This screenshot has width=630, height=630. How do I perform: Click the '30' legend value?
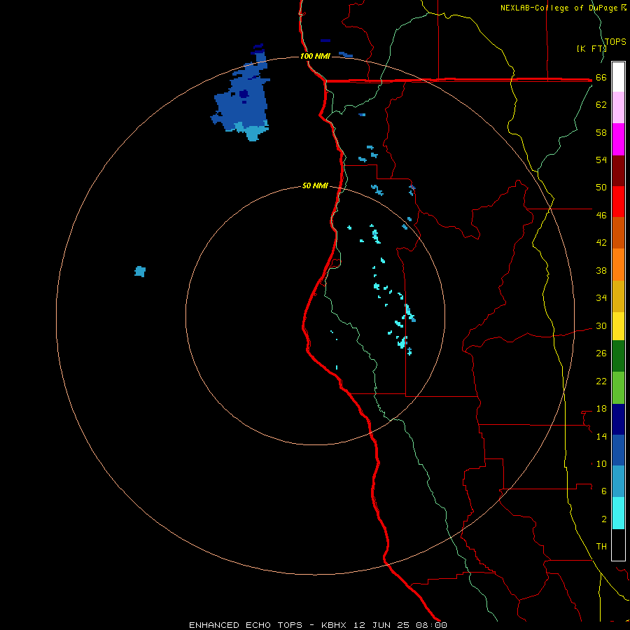[x=601, y=325]
